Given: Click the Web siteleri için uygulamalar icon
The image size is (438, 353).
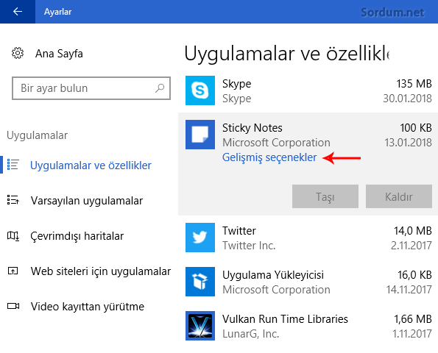Looking at the screenshot, I should pos(13,271).
